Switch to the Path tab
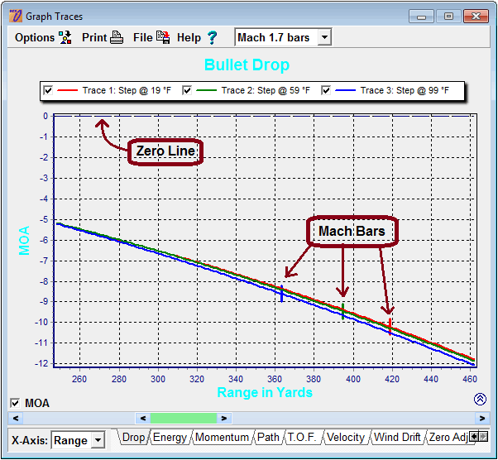The width and height of the screenshot is (498, 460). [x=268, y=438]
